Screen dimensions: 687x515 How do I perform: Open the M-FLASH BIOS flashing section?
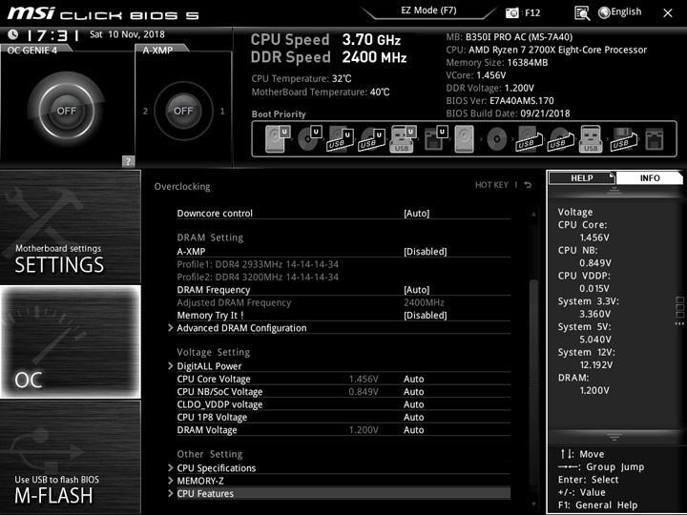tap(70, 457)
